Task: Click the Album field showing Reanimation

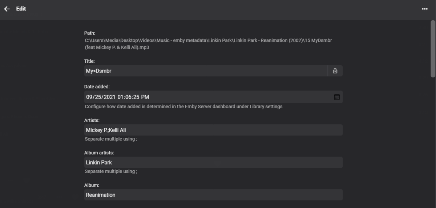Action: click(213, 195)
